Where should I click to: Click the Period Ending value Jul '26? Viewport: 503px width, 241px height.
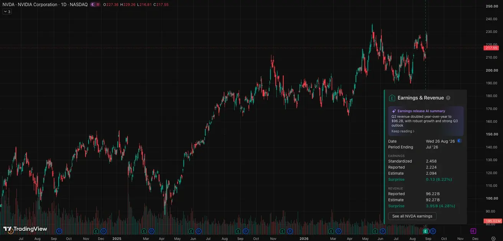[432, 147]
